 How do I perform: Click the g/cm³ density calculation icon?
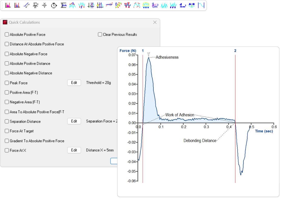[155, 5]
